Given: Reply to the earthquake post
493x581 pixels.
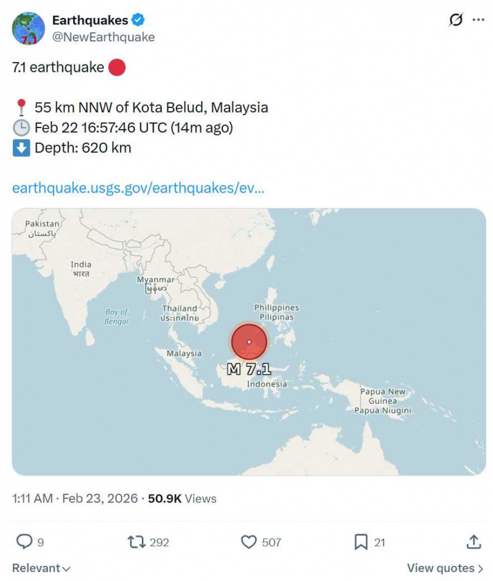Looking at the screenshot, I should pyautogui.click(x=24, y=542).
